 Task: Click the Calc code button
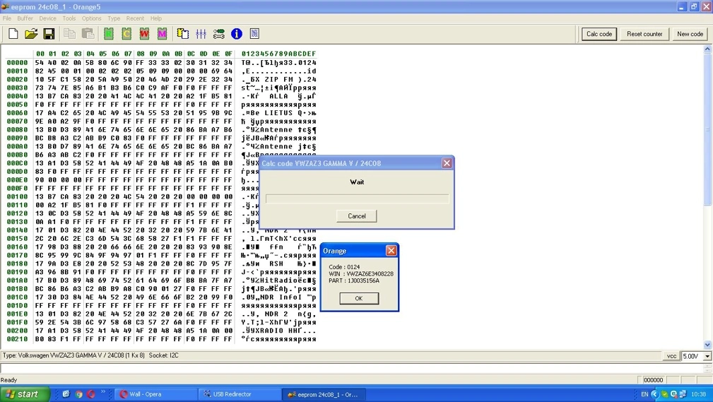(599, 34)
